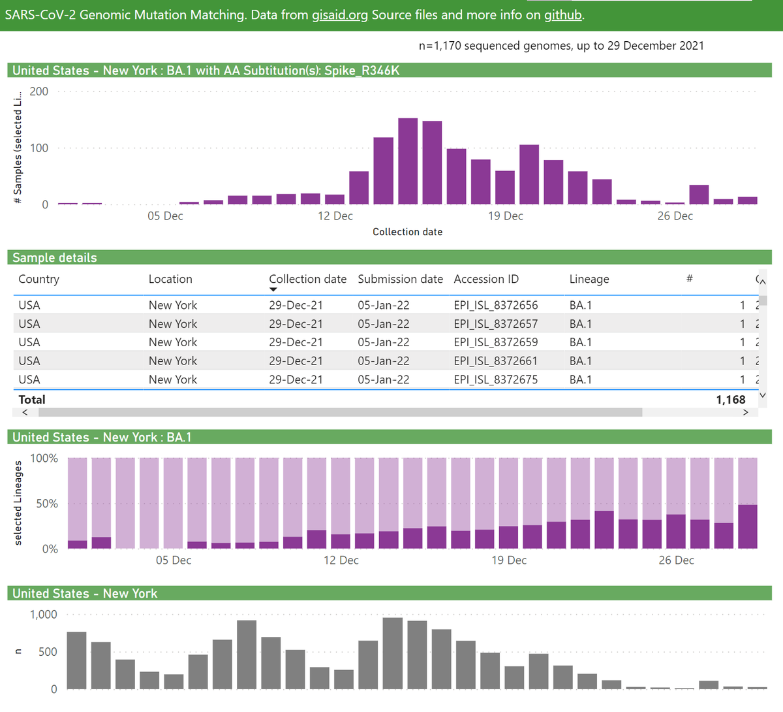The height and width of the screenshot is (712, 783).
Task: Click the table scroll-down arrow
Action: pos(762,395)
